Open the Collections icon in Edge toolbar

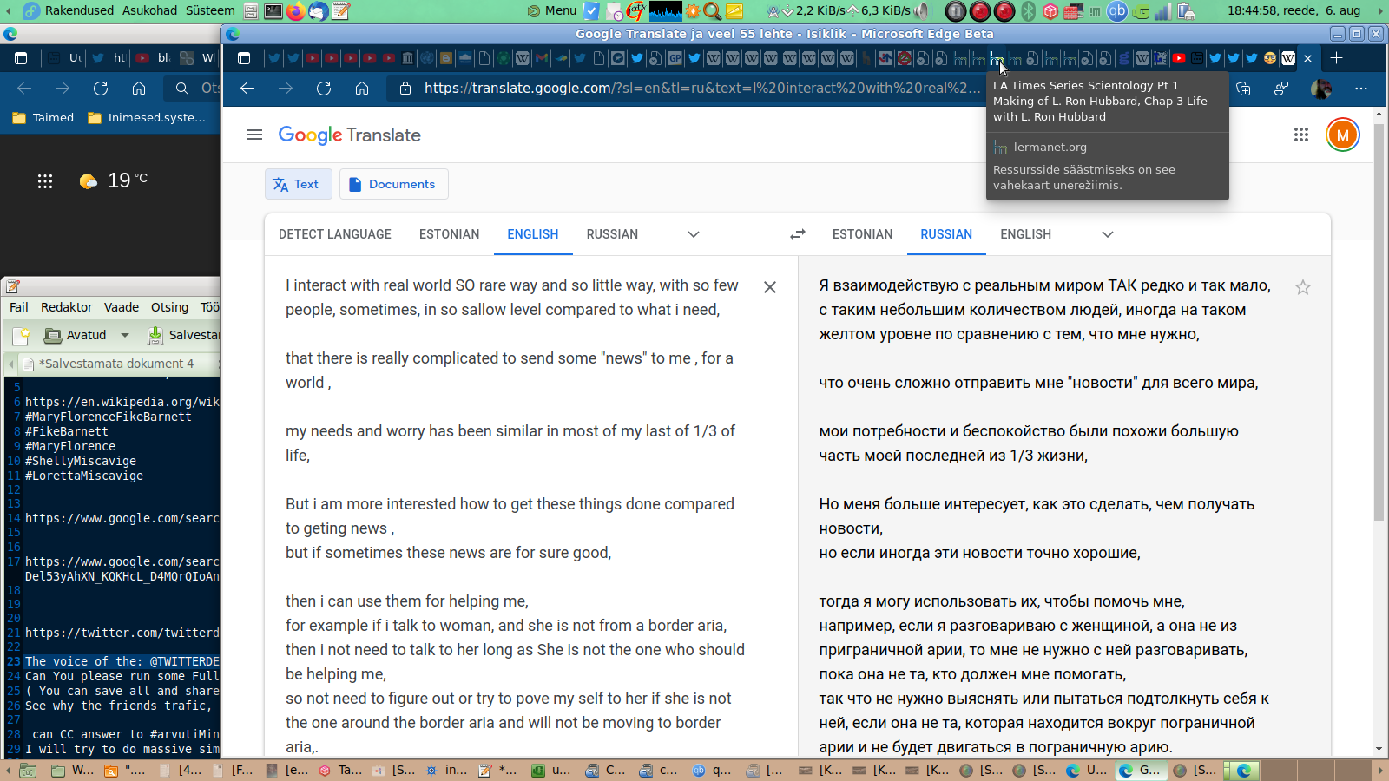click(x=1243, y=89)
